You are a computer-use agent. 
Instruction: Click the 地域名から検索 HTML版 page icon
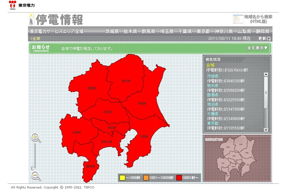pos(238,19)
